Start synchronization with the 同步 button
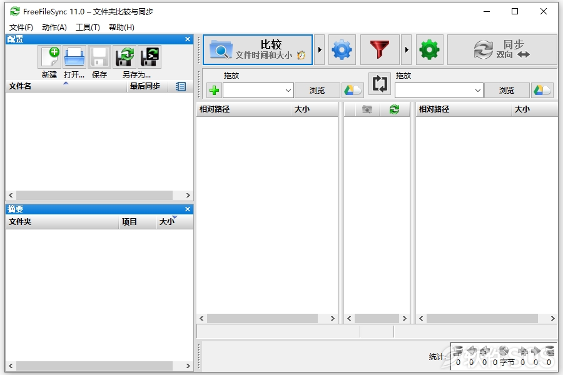 502,50
